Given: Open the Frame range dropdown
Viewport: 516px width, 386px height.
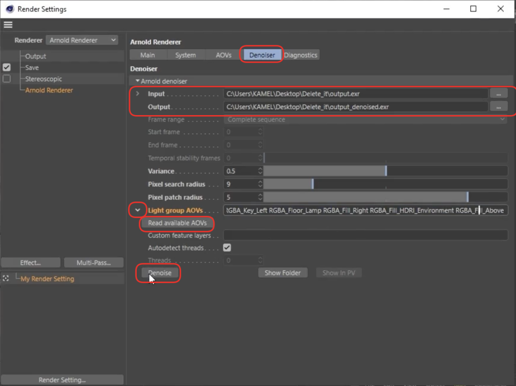Looking at the screenshot, I should 365,119.
